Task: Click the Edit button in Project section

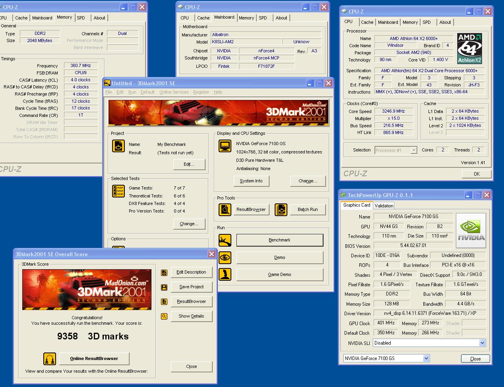Action: click(x=189, y=164)
